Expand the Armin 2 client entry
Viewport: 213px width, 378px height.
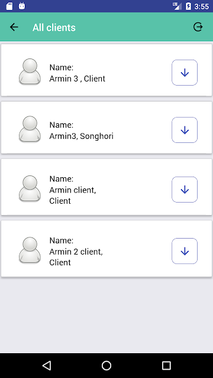(185, 251)
